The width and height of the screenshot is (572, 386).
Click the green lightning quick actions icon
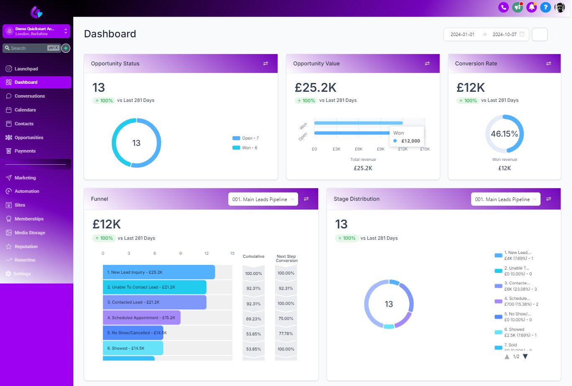coord(66,48)
